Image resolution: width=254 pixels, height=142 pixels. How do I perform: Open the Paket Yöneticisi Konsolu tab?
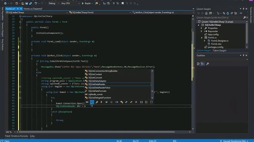pyautogui.click(x=16, y=136)
